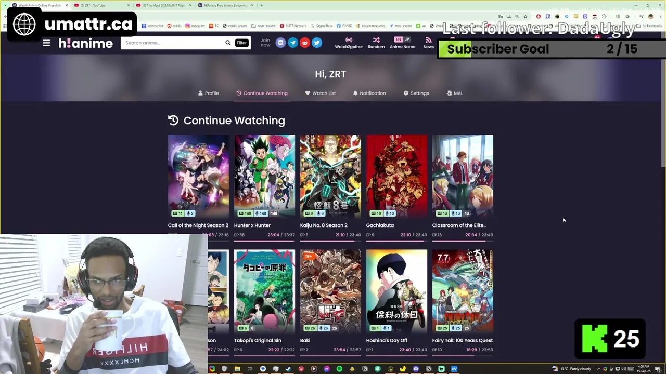Click Fairy Tail: 100 Years Quest title
Image resolution: width=666 pixels, height=374 pixels.
[463, 340]
